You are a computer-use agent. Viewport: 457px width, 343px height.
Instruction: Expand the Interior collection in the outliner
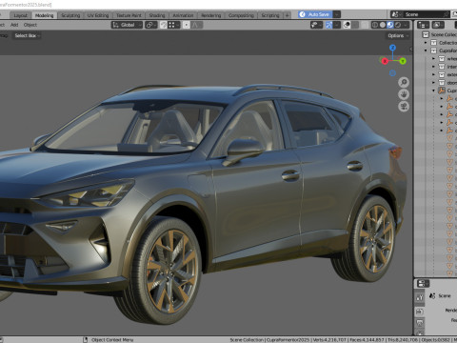point(433,67)
